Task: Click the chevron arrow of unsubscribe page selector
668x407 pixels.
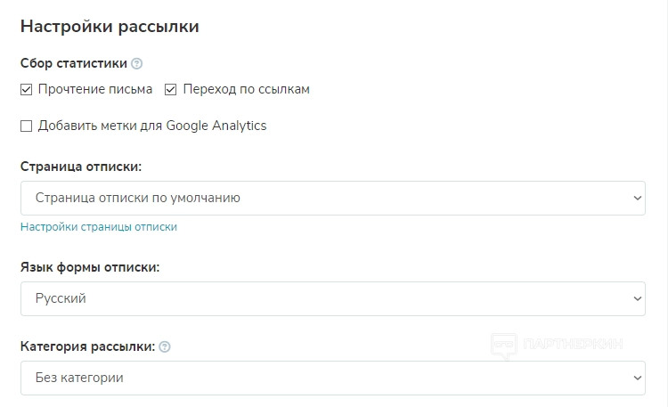Action: point(637,198)
